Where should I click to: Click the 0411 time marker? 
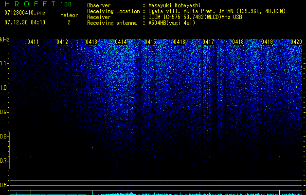[x=33, y=42]
